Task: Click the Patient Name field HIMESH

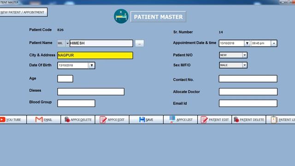Action: coord(101,43)
